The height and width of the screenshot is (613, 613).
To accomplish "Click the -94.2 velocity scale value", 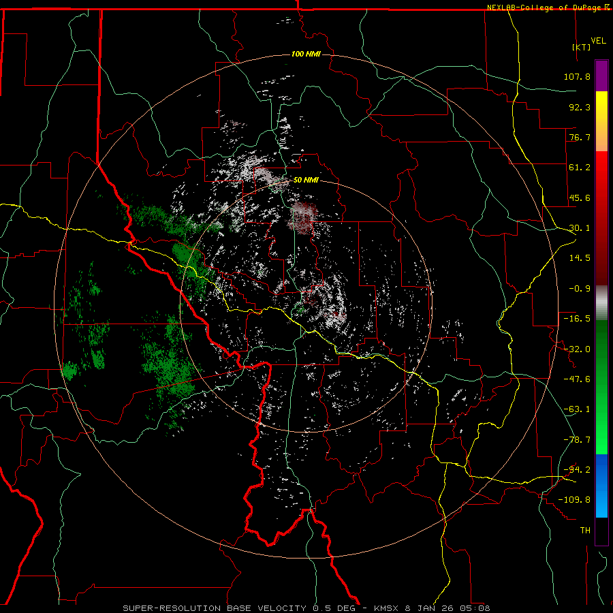I will (x=577, y=470).
